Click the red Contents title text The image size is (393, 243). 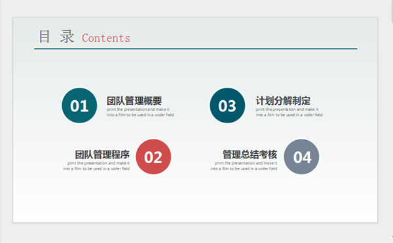point(106,38)
